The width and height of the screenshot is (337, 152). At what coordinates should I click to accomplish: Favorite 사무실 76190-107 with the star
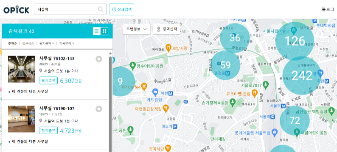99,109
